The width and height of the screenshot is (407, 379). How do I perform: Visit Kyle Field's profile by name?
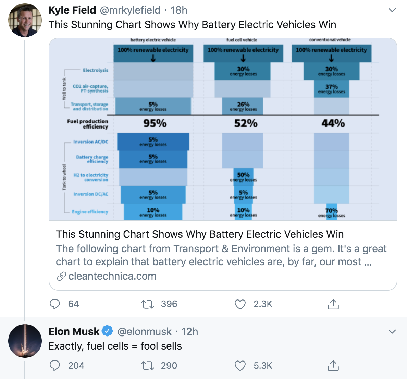(72, 10)
